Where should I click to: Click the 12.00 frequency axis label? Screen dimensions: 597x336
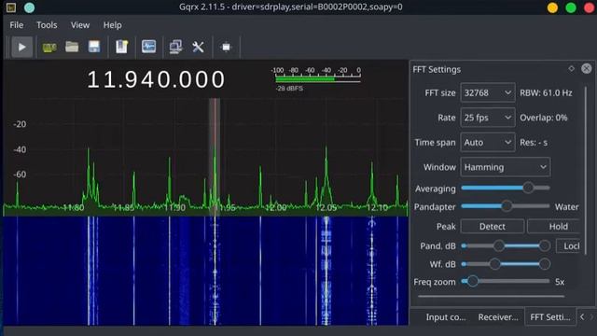pyautogui.click(x=276, y=208)
